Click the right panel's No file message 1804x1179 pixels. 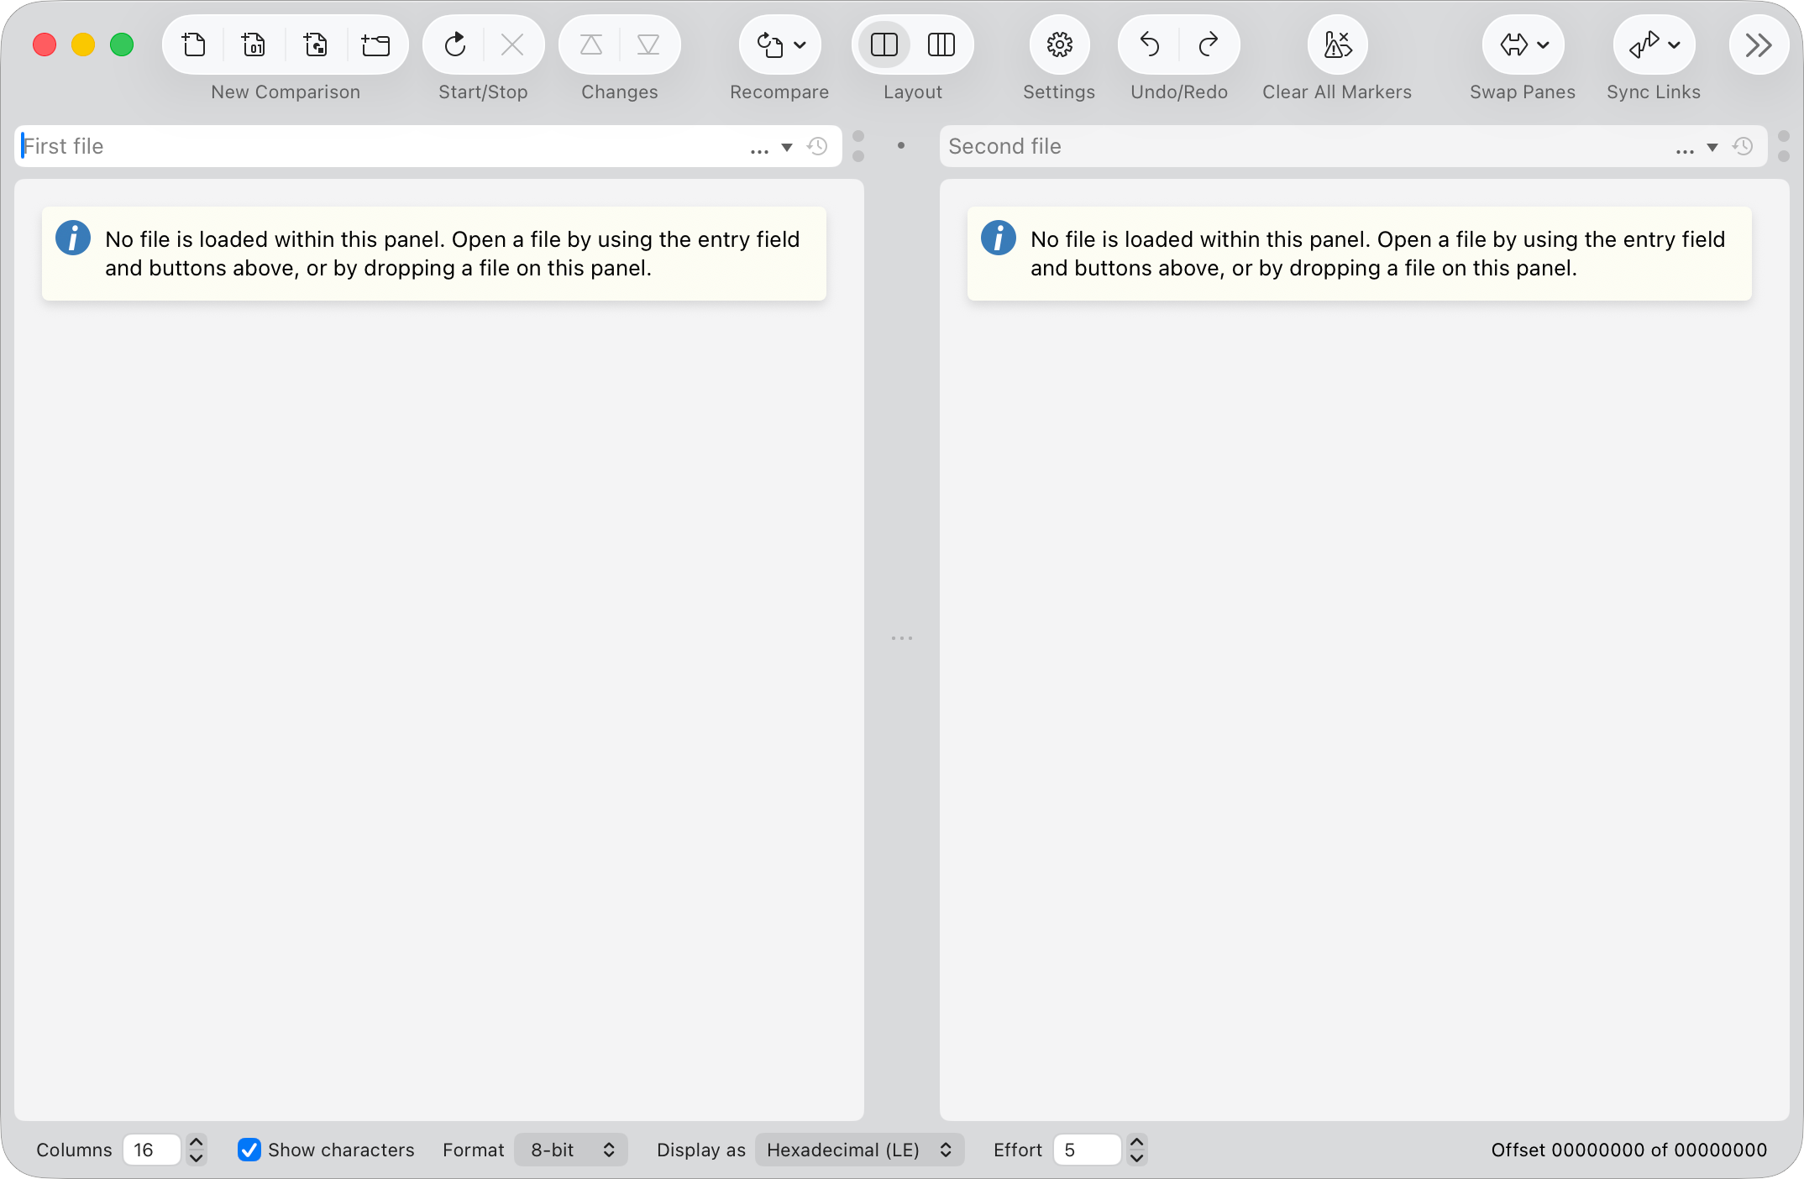point(1378,254)
